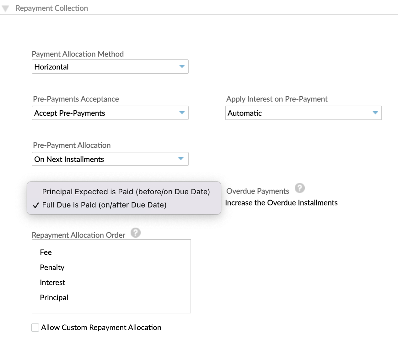Select Penalty in the allocation order list

52,268
